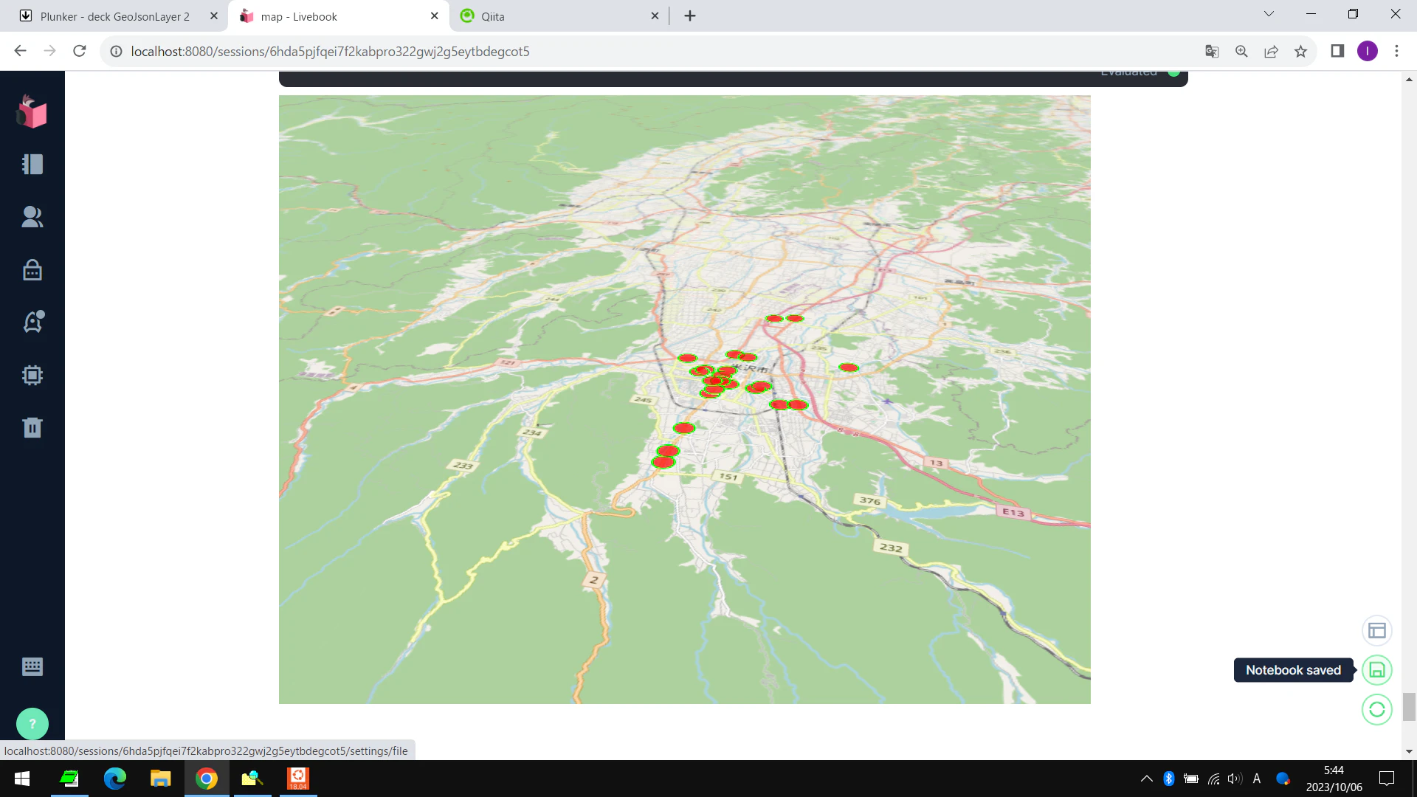Select the map - Livebook tab
The width and height of the screenshot is (1417, 797).
(x=339, y=16)
